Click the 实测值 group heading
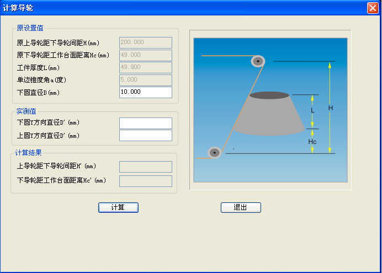This screenshot has width=382, height=273. point(26,111)
